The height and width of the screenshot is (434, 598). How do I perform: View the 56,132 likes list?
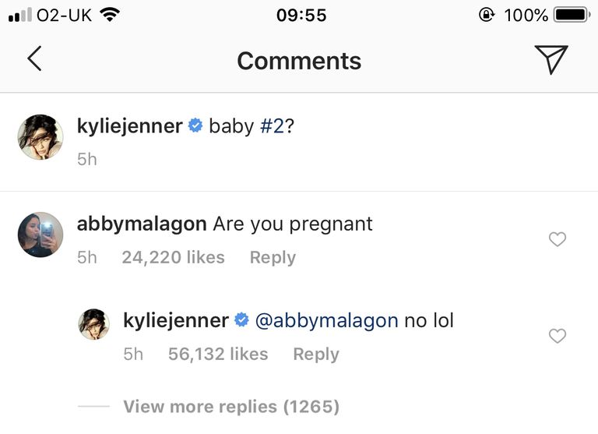218,355
